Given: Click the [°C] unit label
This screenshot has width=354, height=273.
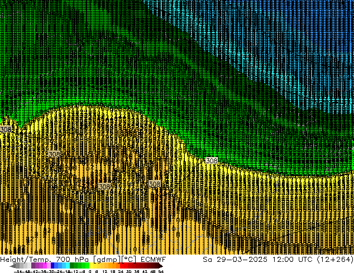Looking at the screenshot, I should click(x=129, y=260).
